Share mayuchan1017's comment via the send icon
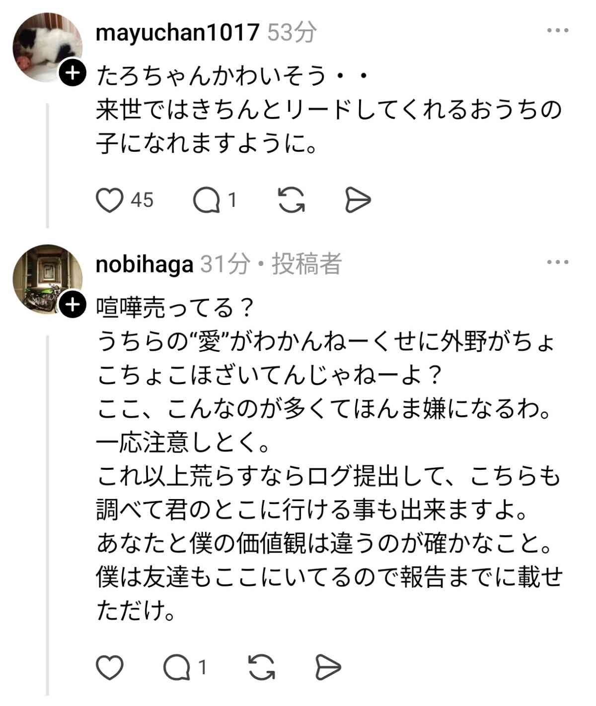This screenshot has height=706, width=596. click(358, 200)
